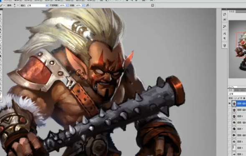This screenshot has width=246, height=156.
Task: Open the Brush tool preset picker icon
Action: (1, 5)
